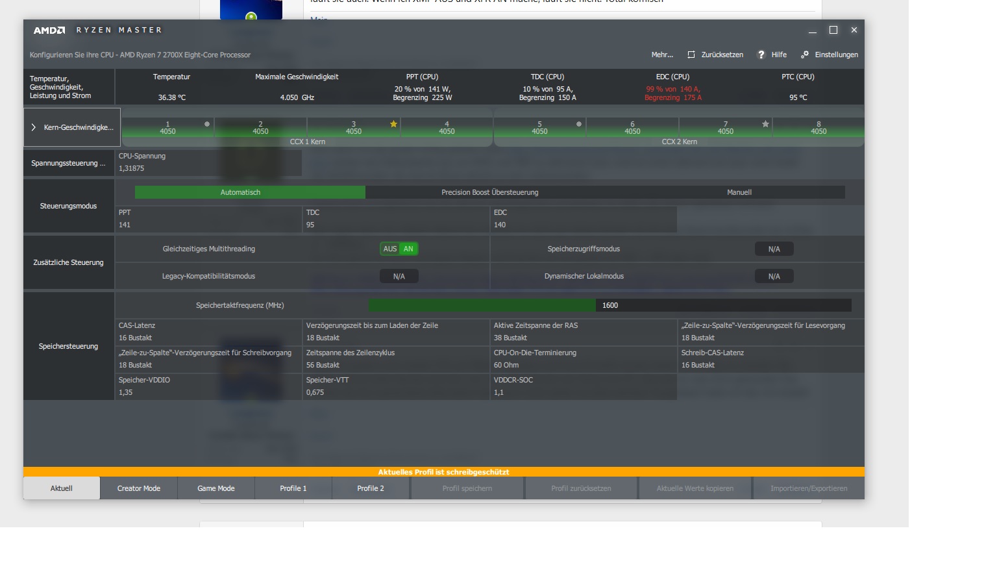Click the Spannungssteuerung section label
The height and width of the screenshot is (561, 997).
68,163
